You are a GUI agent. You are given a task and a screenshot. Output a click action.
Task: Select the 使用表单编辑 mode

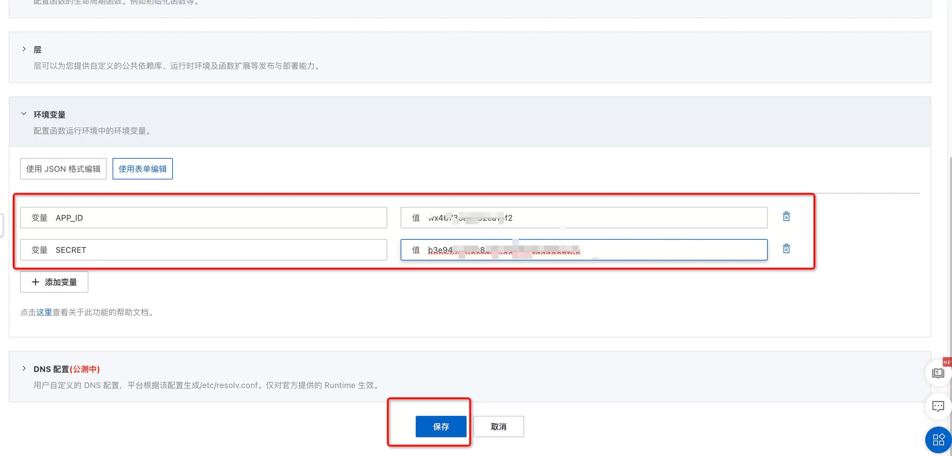pyautogui.click(x=143, y=169)
